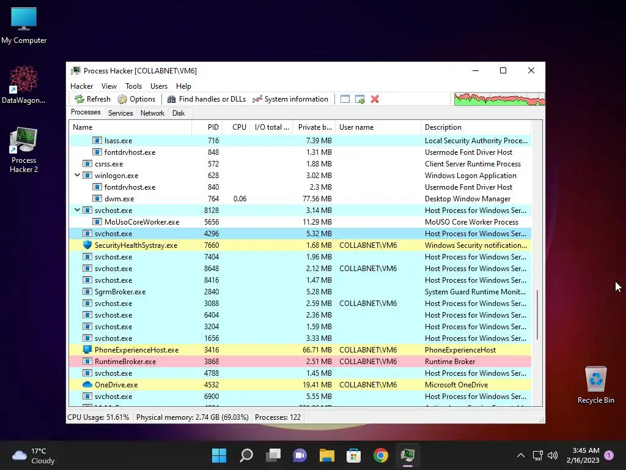This screenshot has width=626, height=470.
Task: Open the Tools menu
Action: tap(133, 86)
